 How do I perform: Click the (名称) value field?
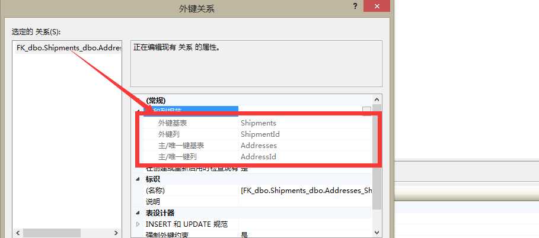tap(305, 191)
